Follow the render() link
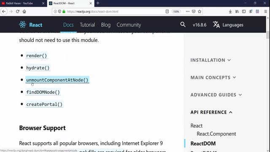Image resolution: width=270 pixels, height=152 pixels. click(37, 56)
